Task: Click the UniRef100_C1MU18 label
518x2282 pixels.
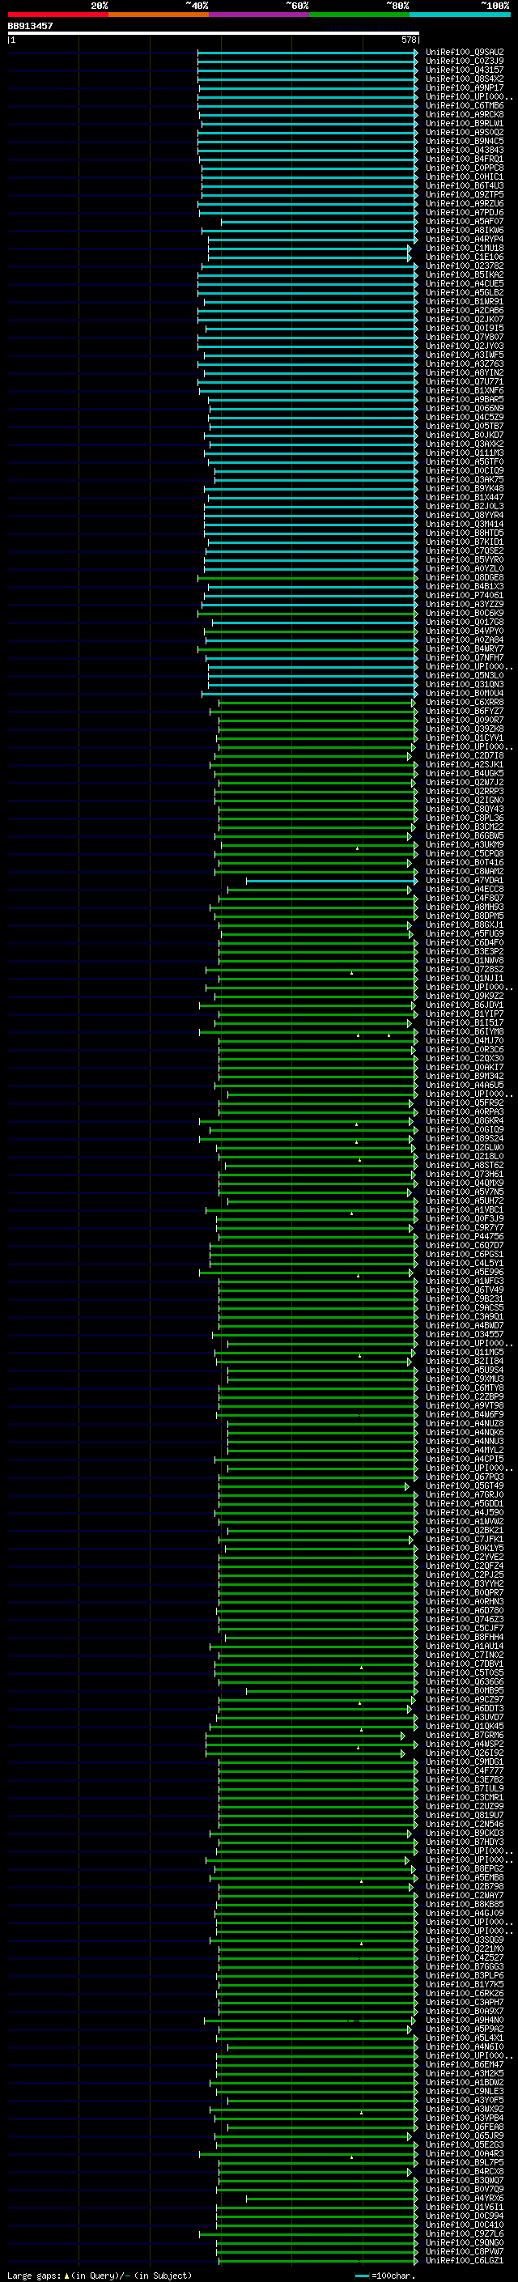Action: 465,248
